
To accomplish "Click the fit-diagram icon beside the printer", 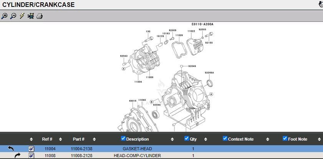I will coord(31,16).
